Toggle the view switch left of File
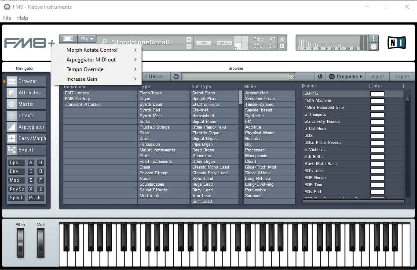The height and width of the screenshot is (270, 417). click(68, 39)
